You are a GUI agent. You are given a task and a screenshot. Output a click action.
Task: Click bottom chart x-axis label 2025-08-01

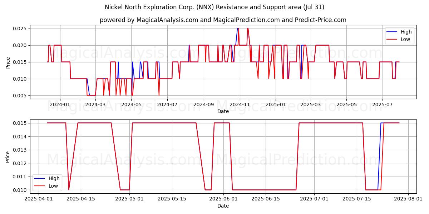click(408, 199)
